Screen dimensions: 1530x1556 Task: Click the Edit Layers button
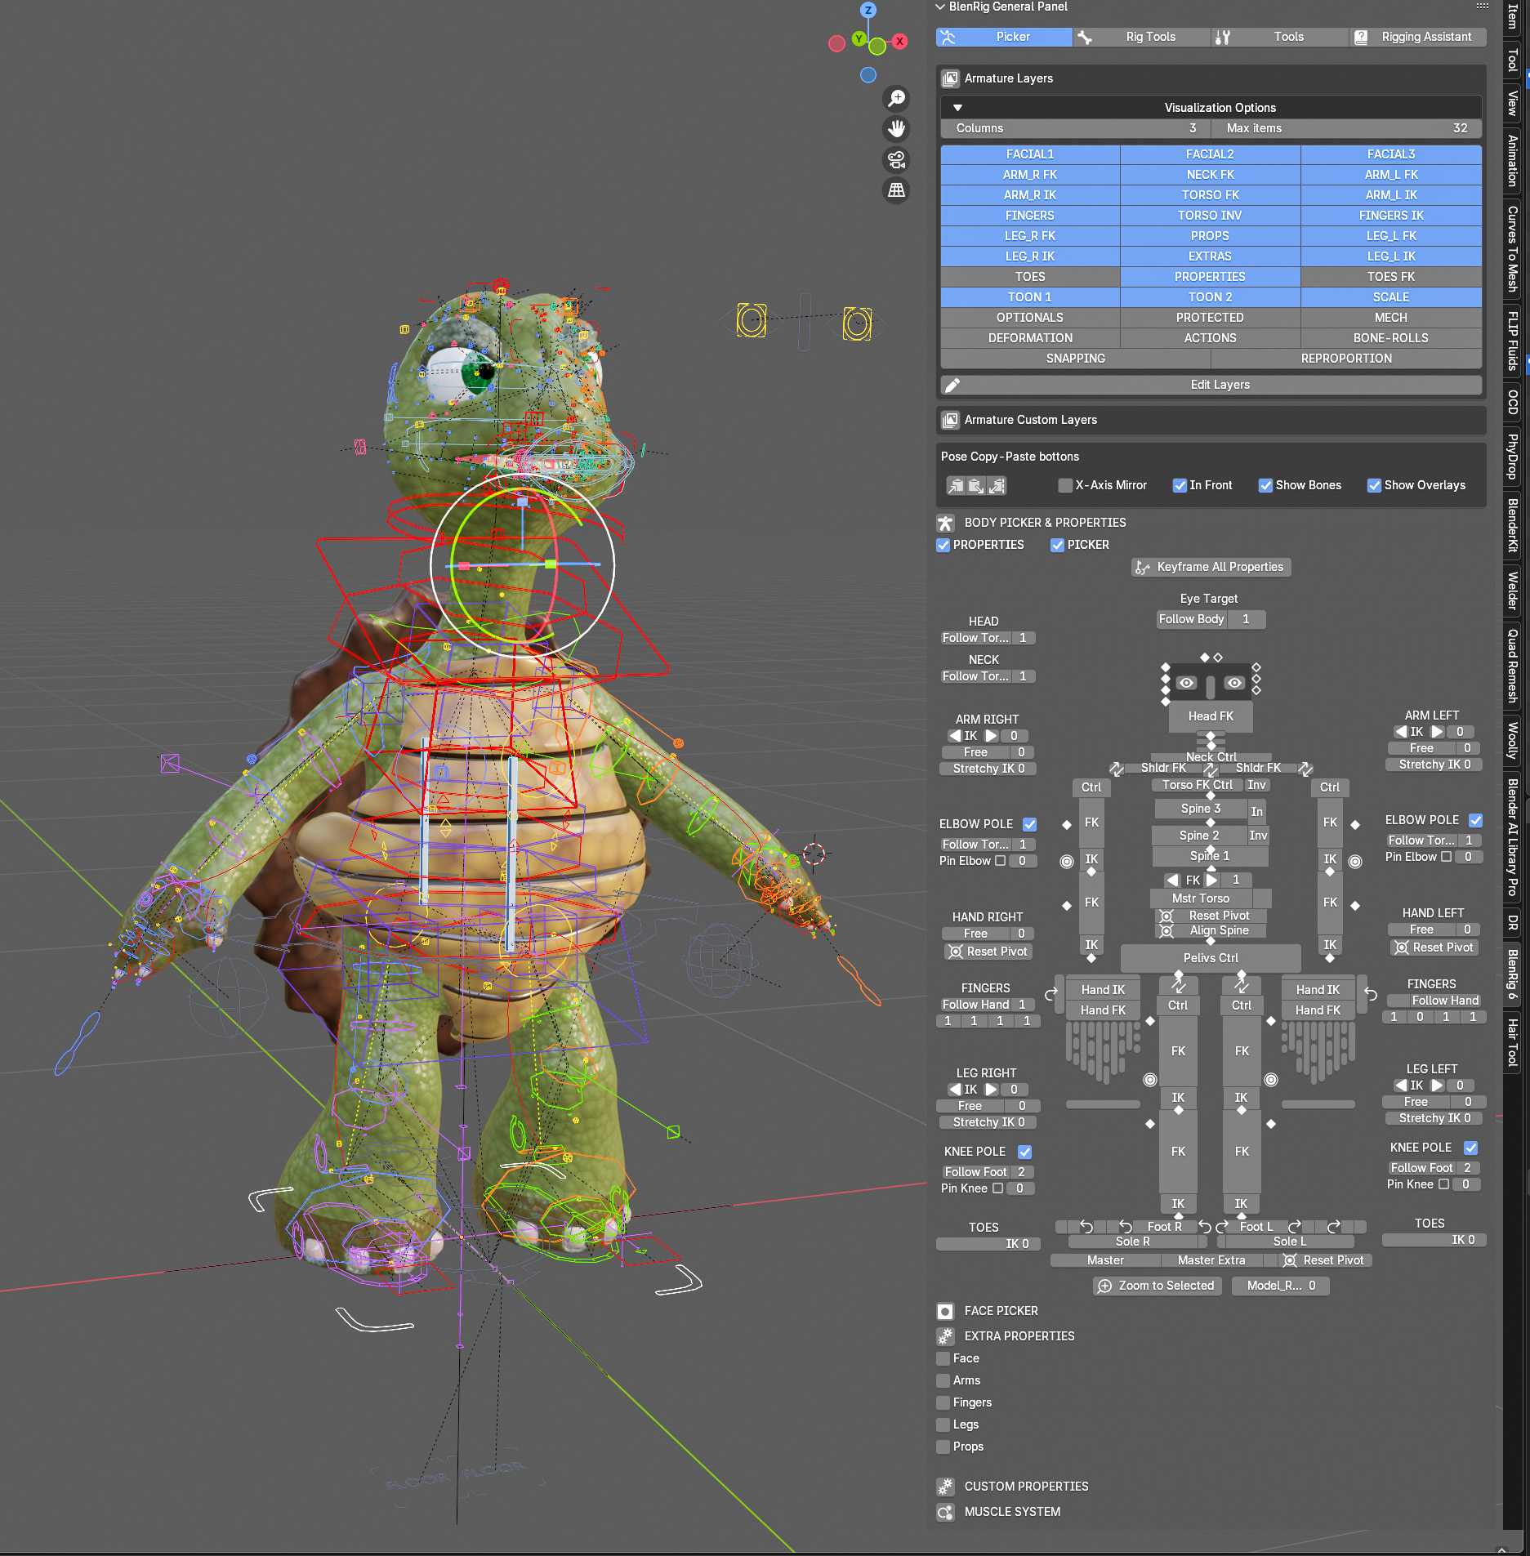1211,385
